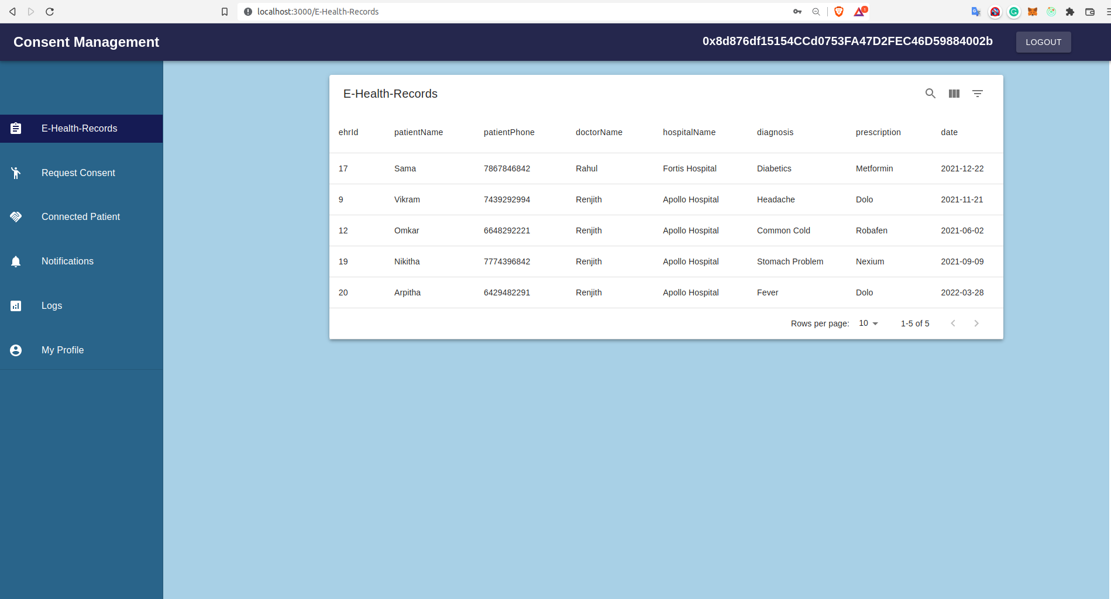Open Connected Patient in the sidebar
The image size is (1111, 599).
(81, 217)
